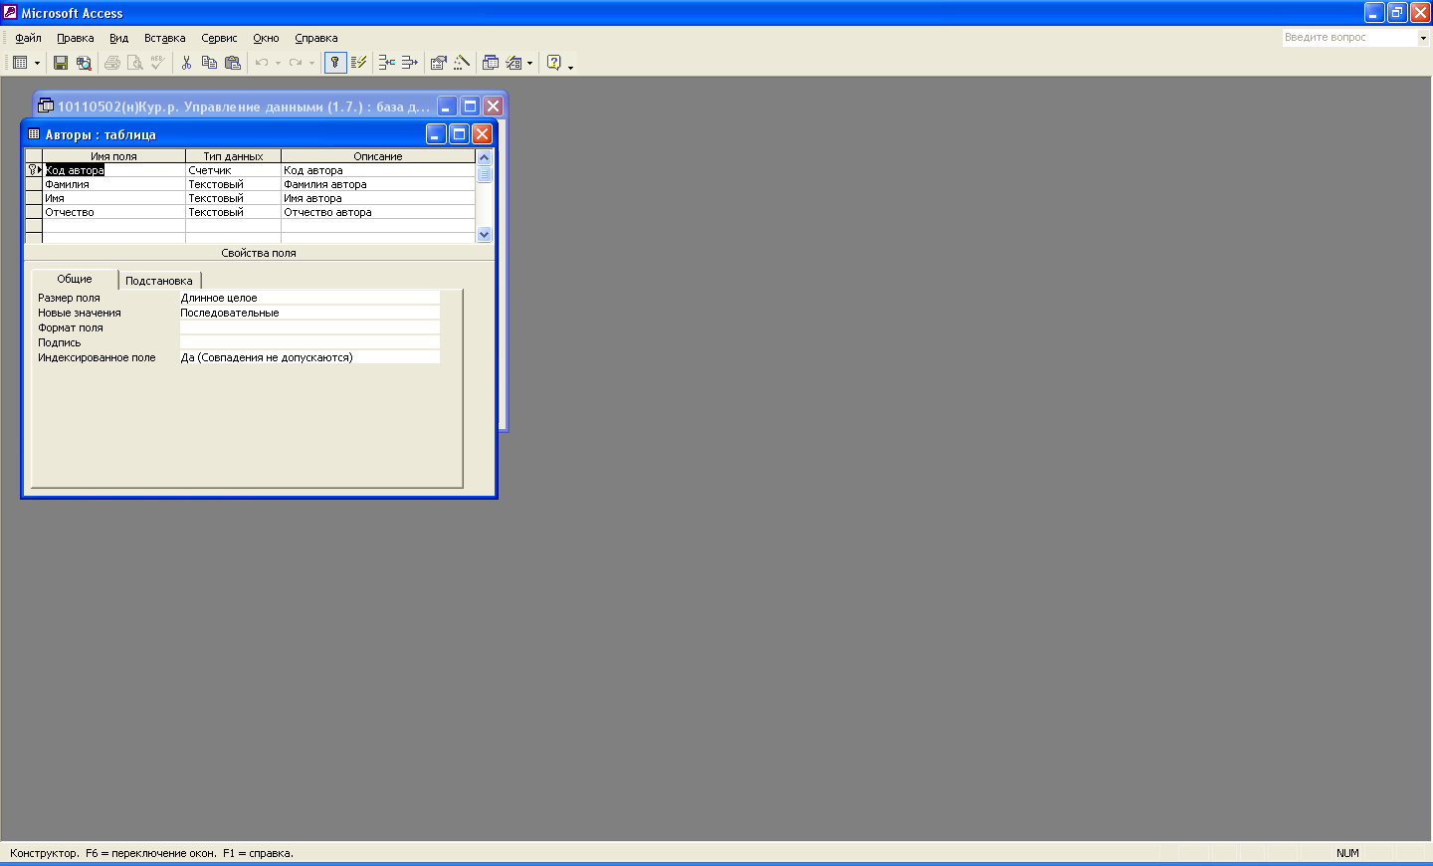This screenshot has height=866, width=1433.
Task: Open the Сервис menu
Action: [x=219, y=38]
